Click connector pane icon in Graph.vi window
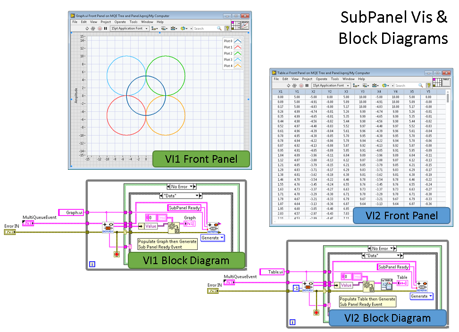The height and width of the screenshot is (332, 459). pos(236,25)
